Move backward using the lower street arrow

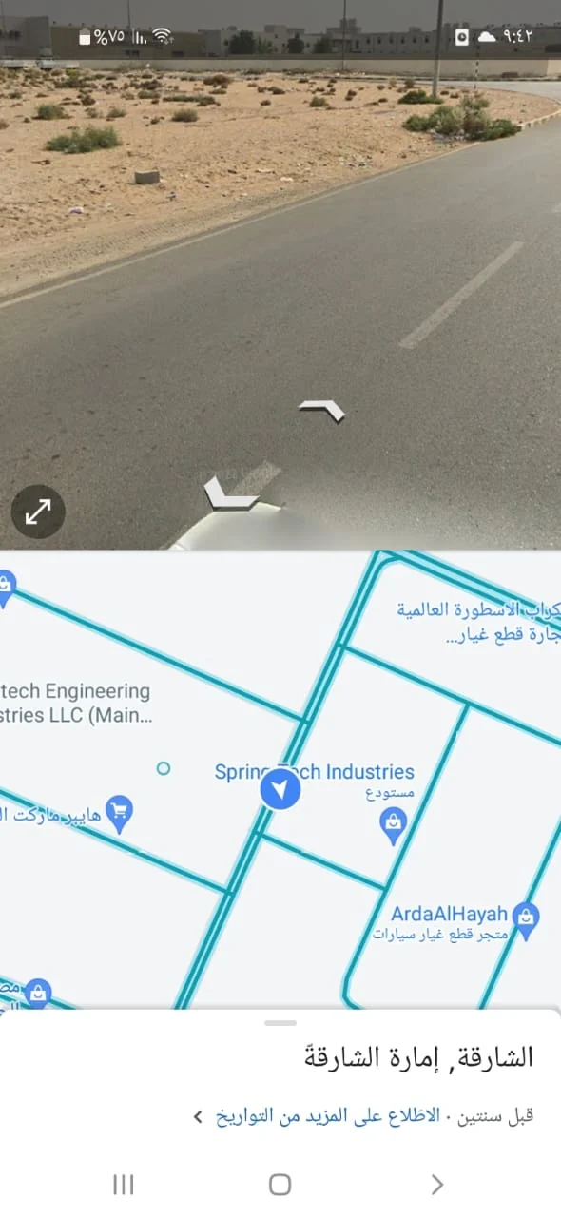pos(231,493)
